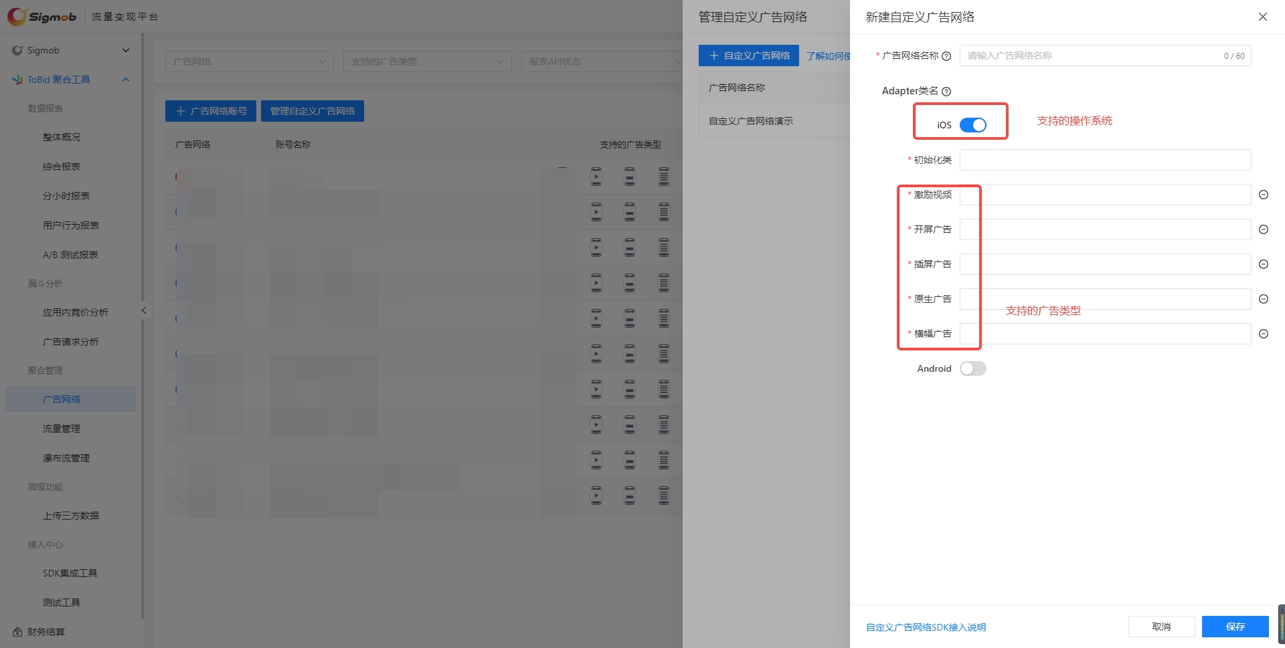1285x648 pixels.
Task: Click the sidebar collapse arrow icon
Action: click(144, 310)
